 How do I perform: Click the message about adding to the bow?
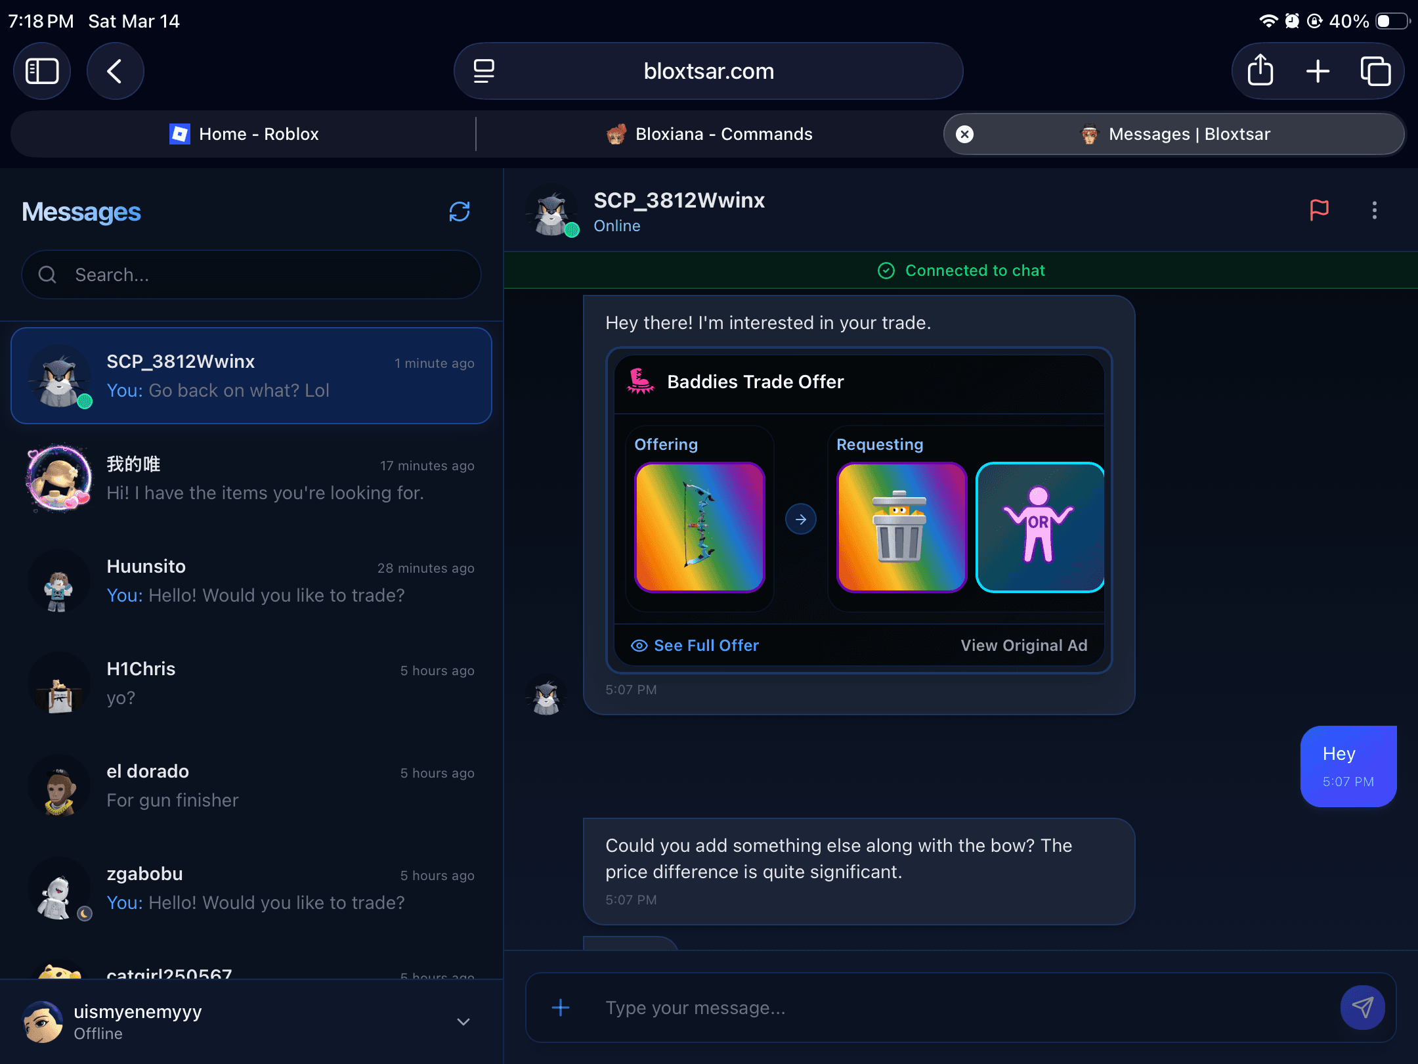(859, 871)
